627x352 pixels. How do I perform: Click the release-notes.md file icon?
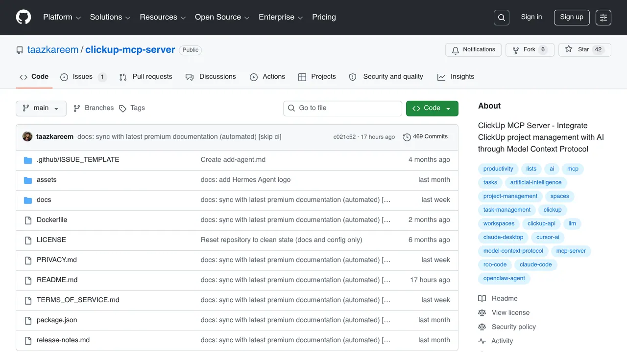point(28,340)
